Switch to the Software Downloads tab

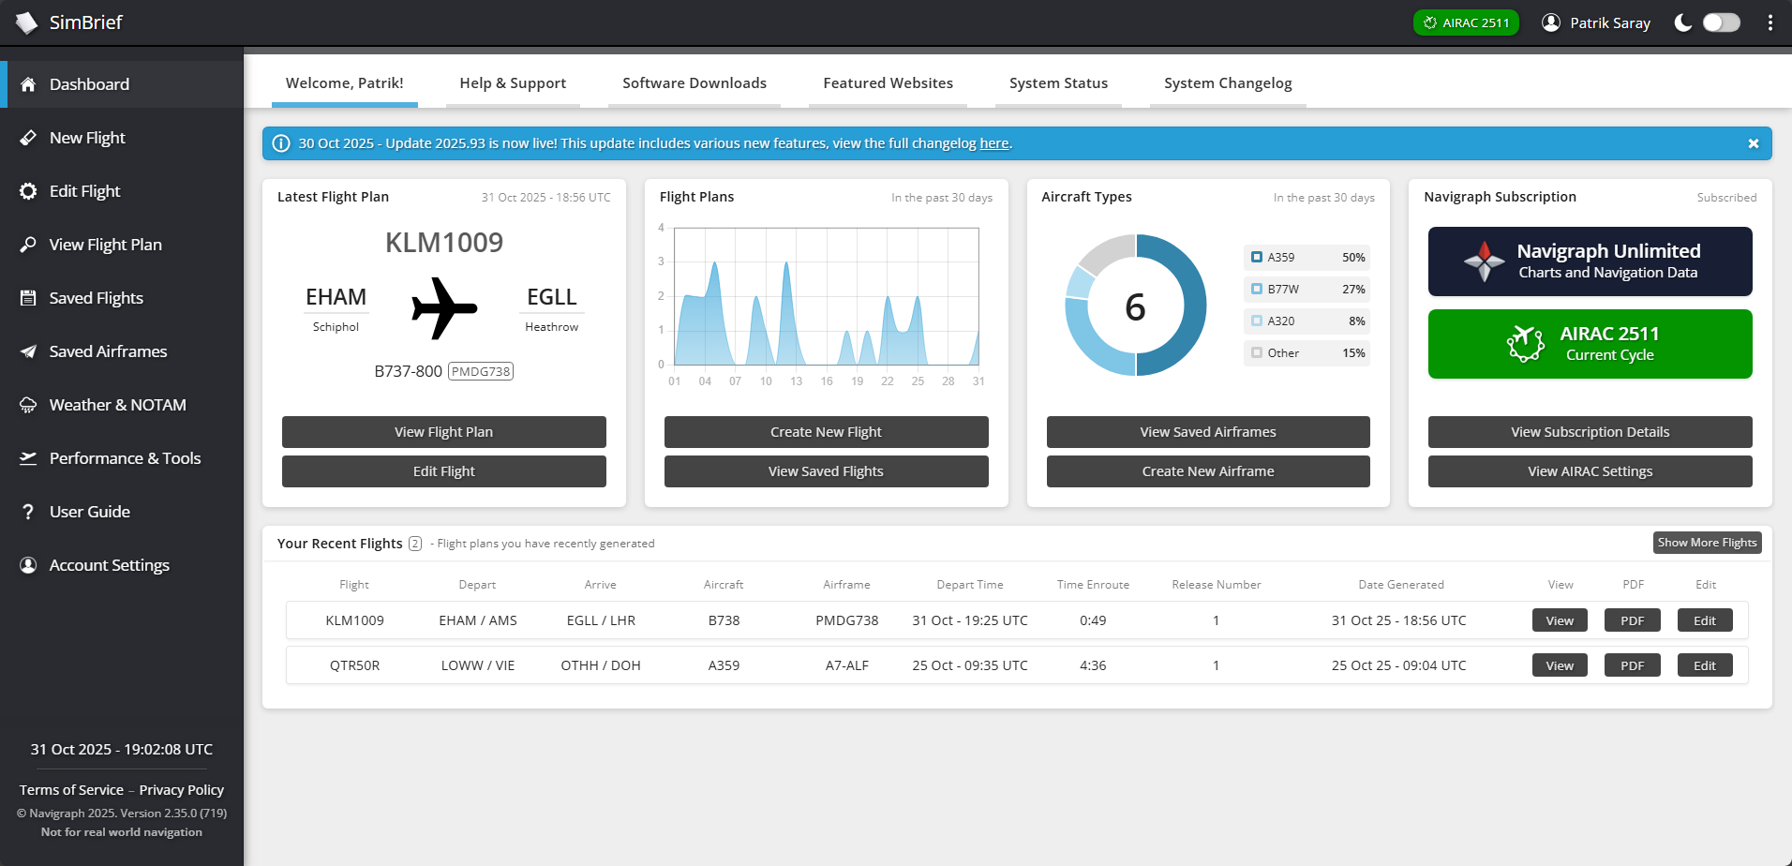[x=694, y=83]
